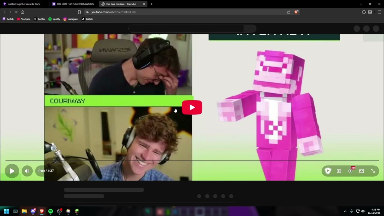Screen dimensions: 384x216
Task: Open OBS Studio from the taskbar
Action: pos(59,211)
